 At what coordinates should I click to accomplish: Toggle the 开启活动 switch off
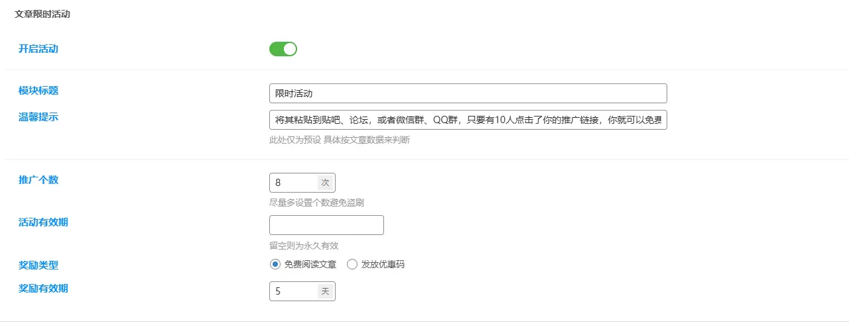[x=283, y=49]
